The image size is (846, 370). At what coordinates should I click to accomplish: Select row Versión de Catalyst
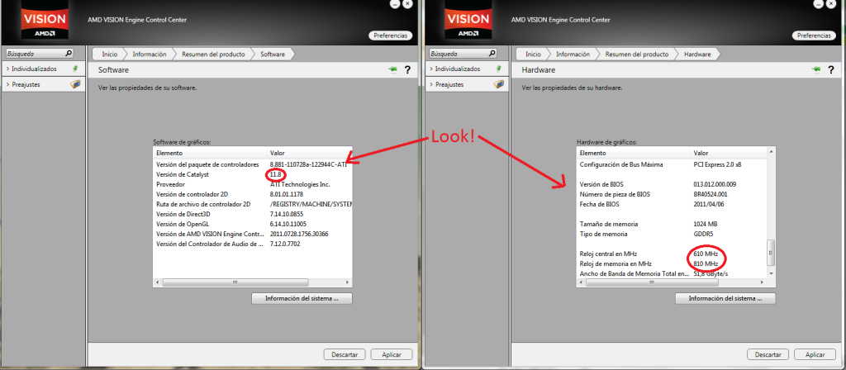tap(253, 174)
